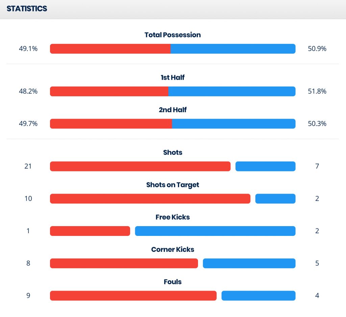Click the Corner Kicks label

pyautogui.click(x=173, y=249)
